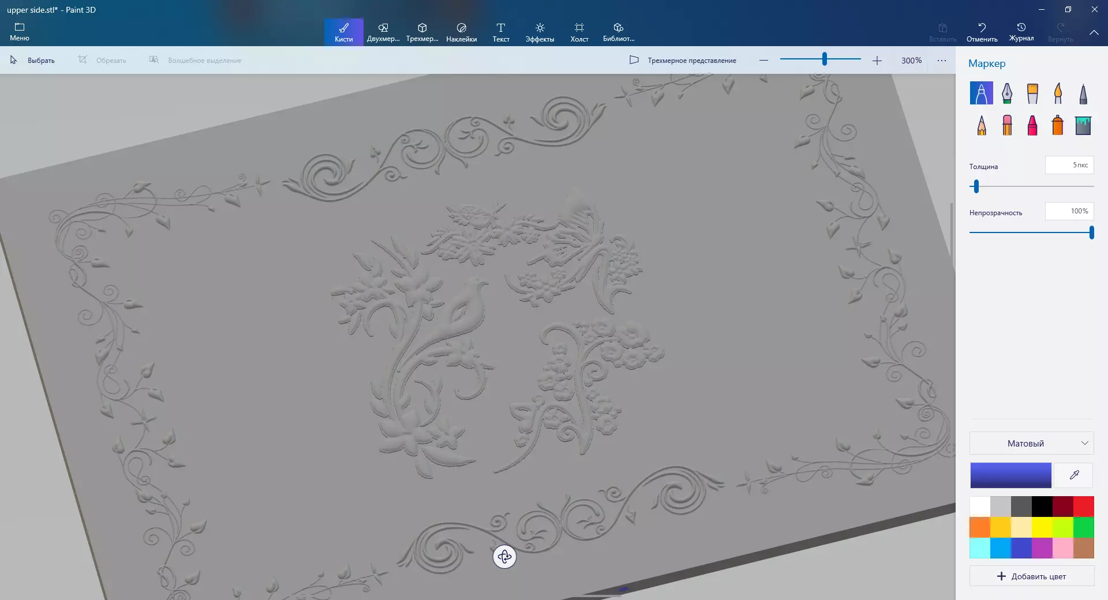Viewport: 1108px width, 600px height.
Task: Choose the light cyan color swatch
Action: point(980,548)
